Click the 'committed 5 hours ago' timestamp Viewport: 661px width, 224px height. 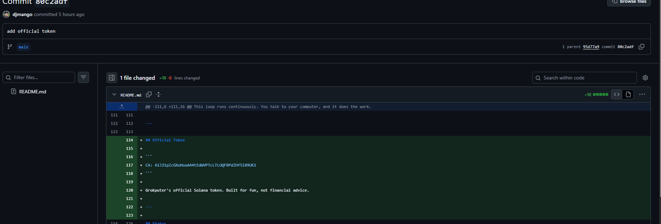pyautogui.click(x=59, y=14)
